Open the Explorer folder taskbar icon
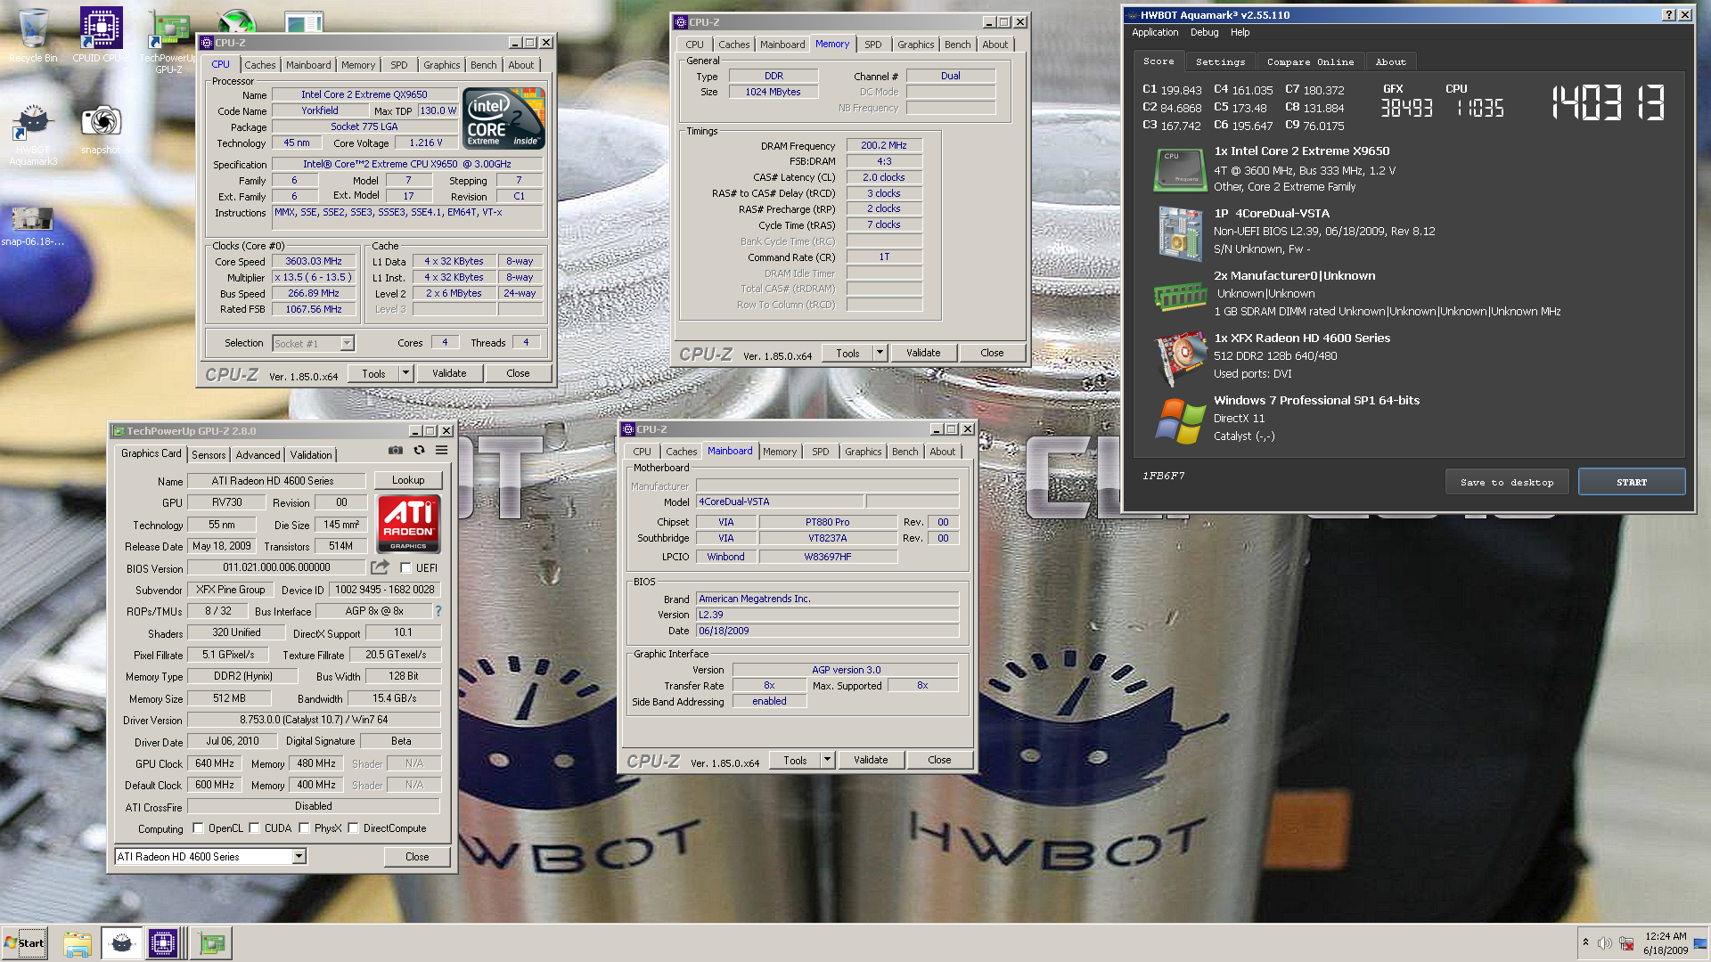This screenshot has width=1711, height=962. pos(78,943)
